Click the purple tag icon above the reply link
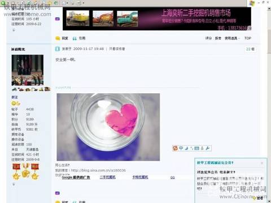Viewport: 271px width, 203px height. pos(58,19)
